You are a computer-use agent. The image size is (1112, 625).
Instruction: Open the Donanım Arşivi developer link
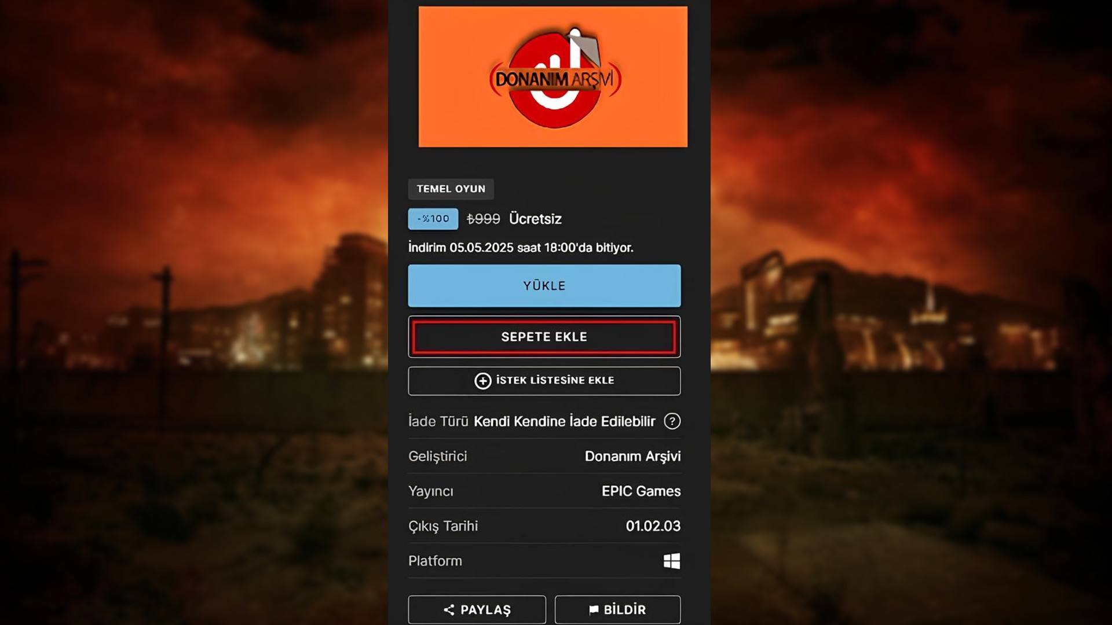coord(632,456)
